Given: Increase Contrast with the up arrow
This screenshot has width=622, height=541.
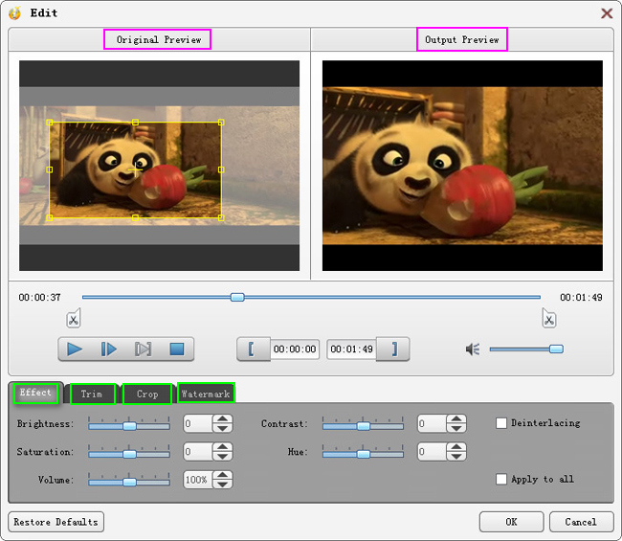Looking at the screenshot, I should point(456,418).
